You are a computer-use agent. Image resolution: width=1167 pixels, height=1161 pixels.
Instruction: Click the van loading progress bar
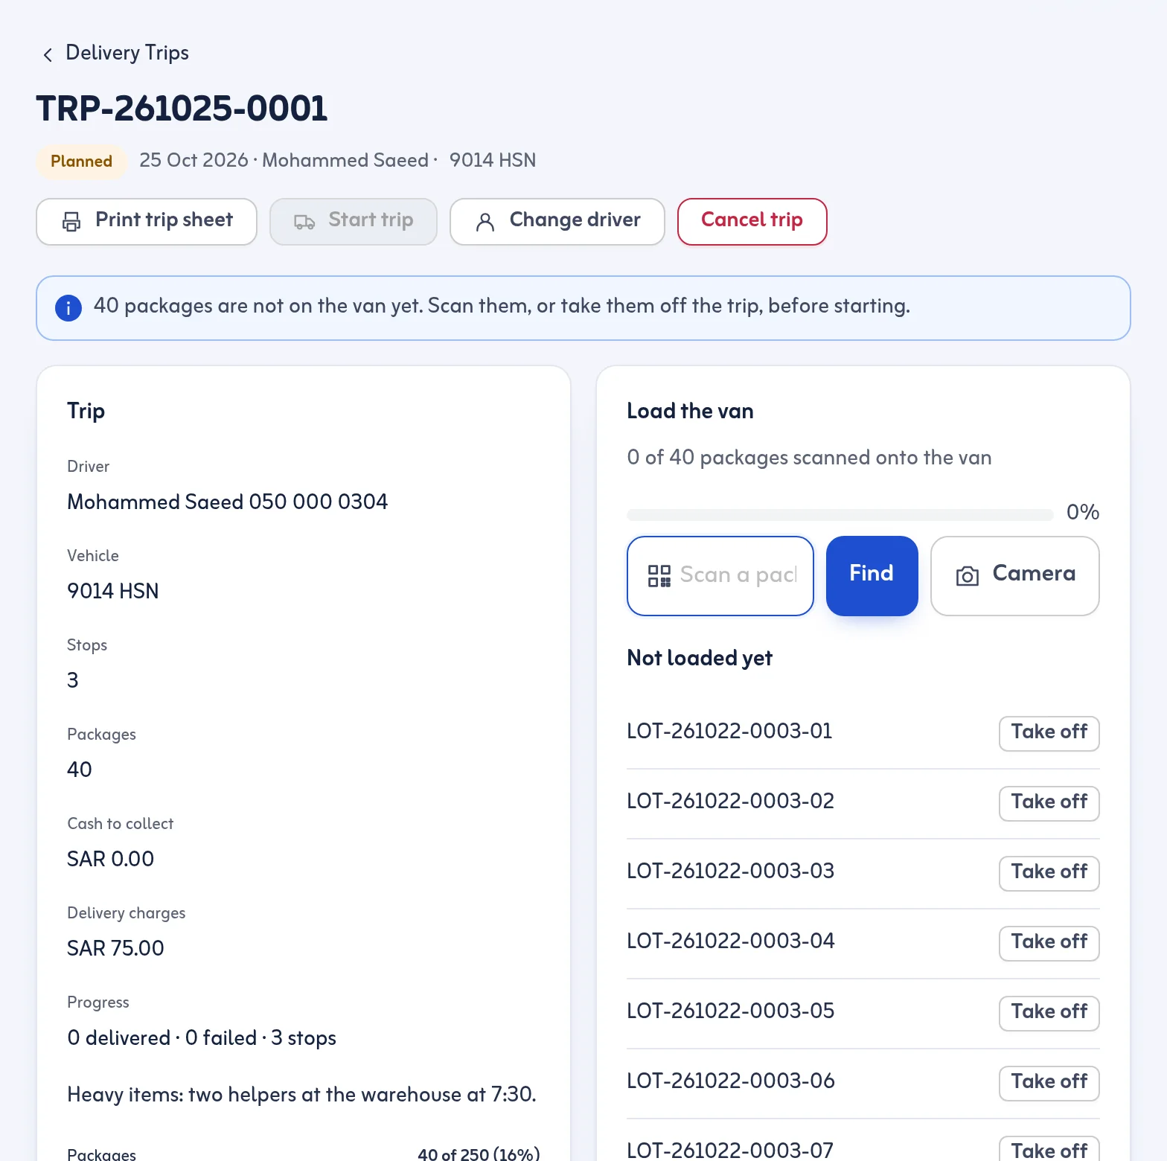pos(840,515)
